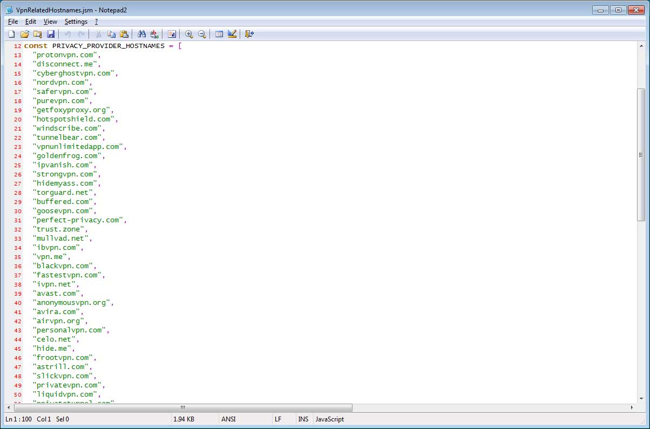
Task: Open the Edit menu
Action: tap(31, 22)
